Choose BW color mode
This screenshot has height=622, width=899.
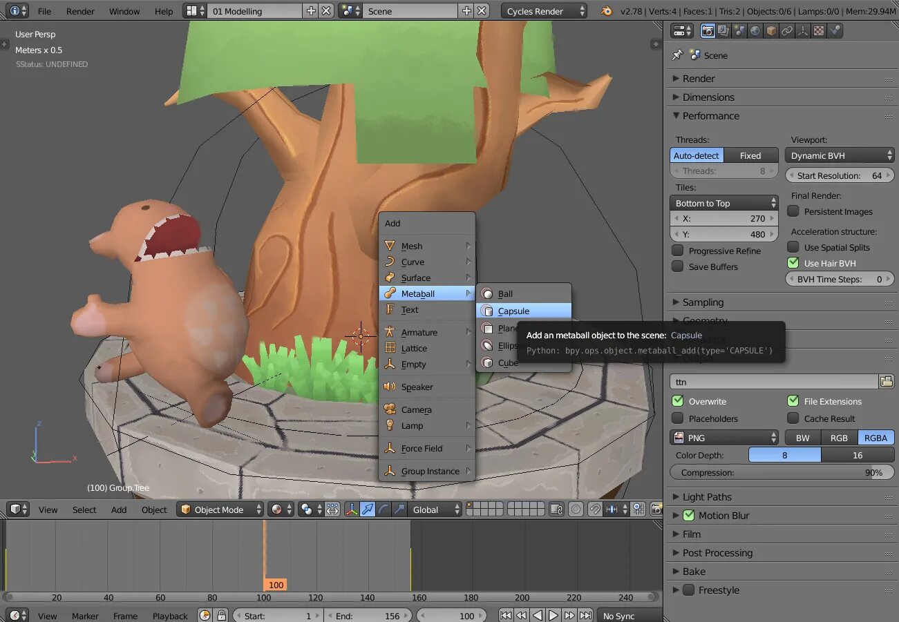803,438
